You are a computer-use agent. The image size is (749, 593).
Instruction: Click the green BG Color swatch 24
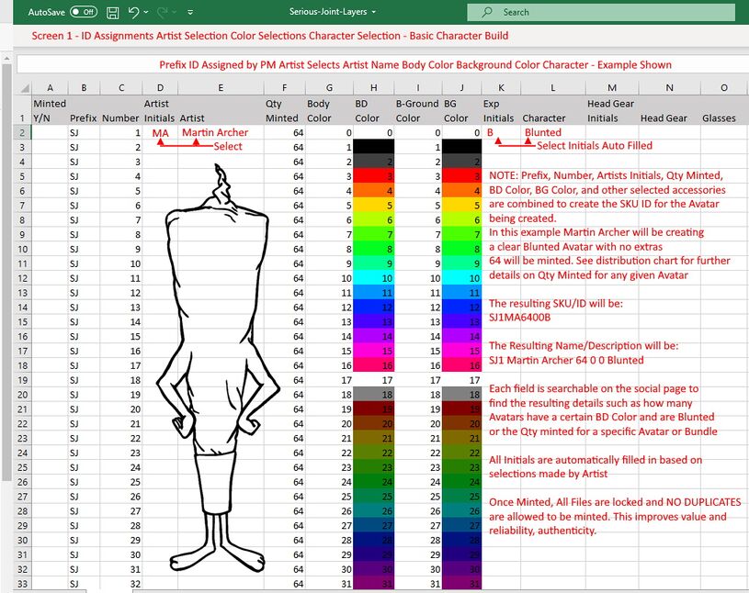(461, 482)
